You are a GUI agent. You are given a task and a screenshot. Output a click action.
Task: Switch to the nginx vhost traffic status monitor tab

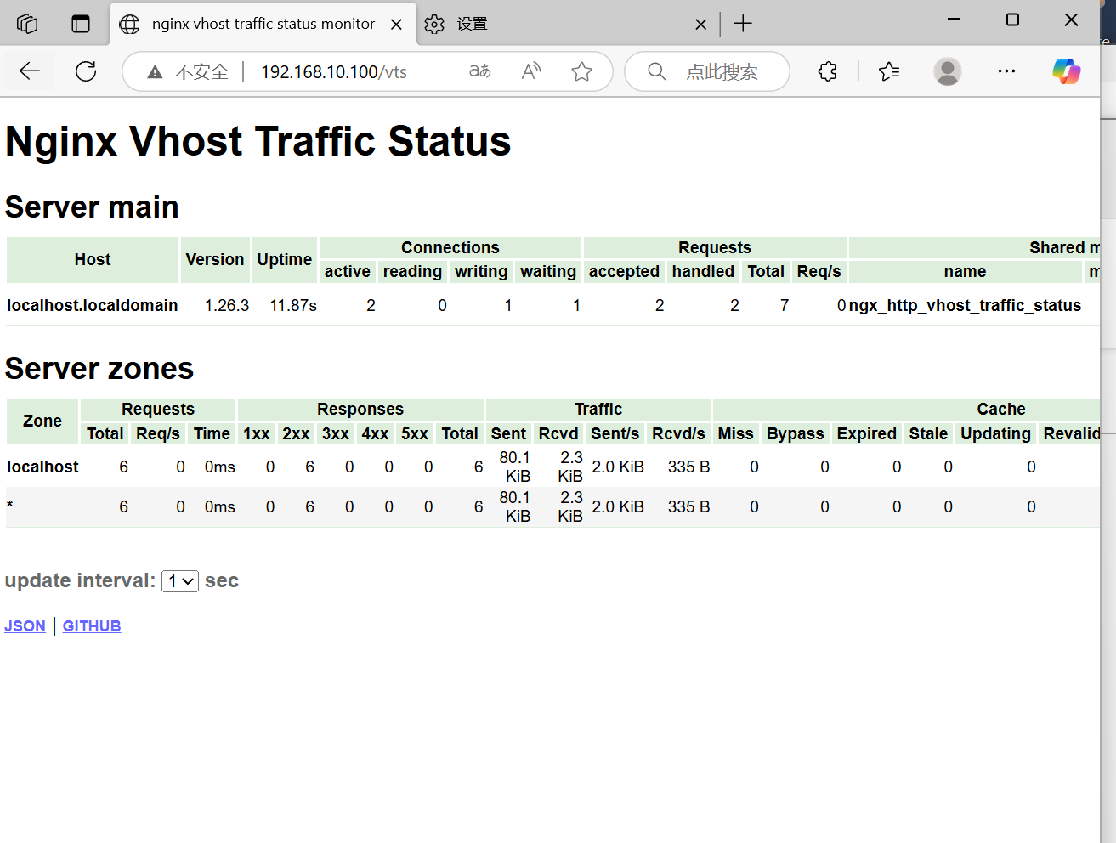pos(263,24)
